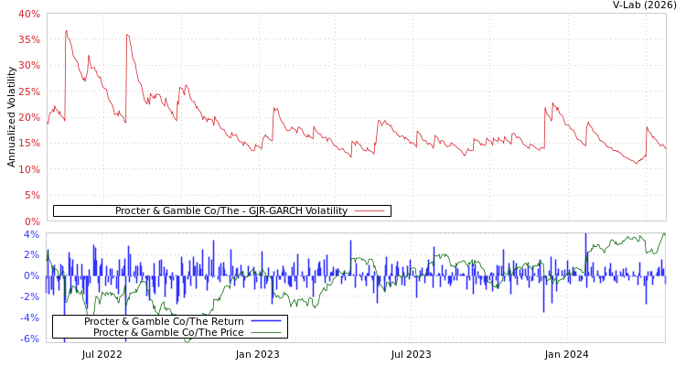
Task: Select the Procter & Gamble Return legend entry
Action: point(164,321)
